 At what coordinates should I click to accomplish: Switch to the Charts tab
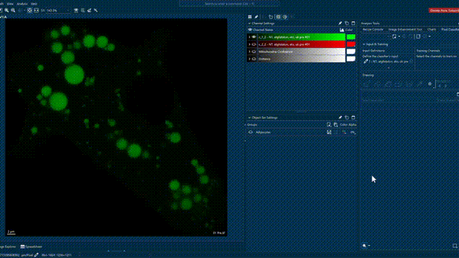coord(432,29)
